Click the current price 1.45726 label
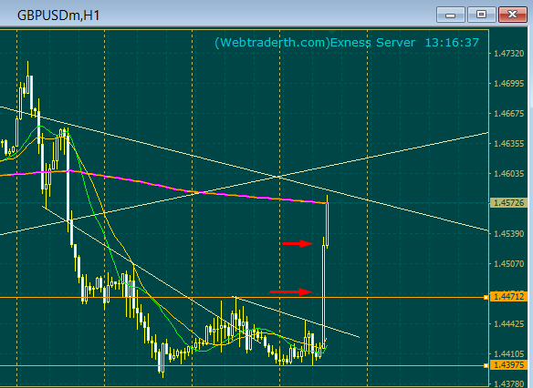Viewport: 533px width, 388px height. [x=509, y=203]
